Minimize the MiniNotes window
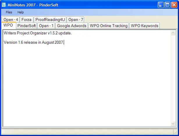Screen dimensions: 179x136 (x=161, y=5)
